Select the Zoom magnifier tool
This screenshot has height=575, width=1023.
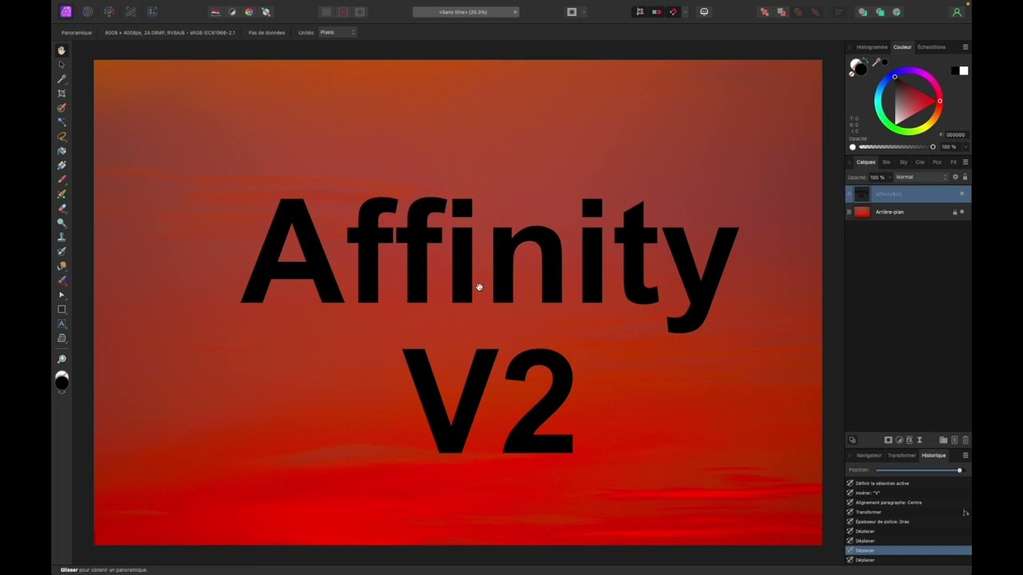(x=62, y=359)
